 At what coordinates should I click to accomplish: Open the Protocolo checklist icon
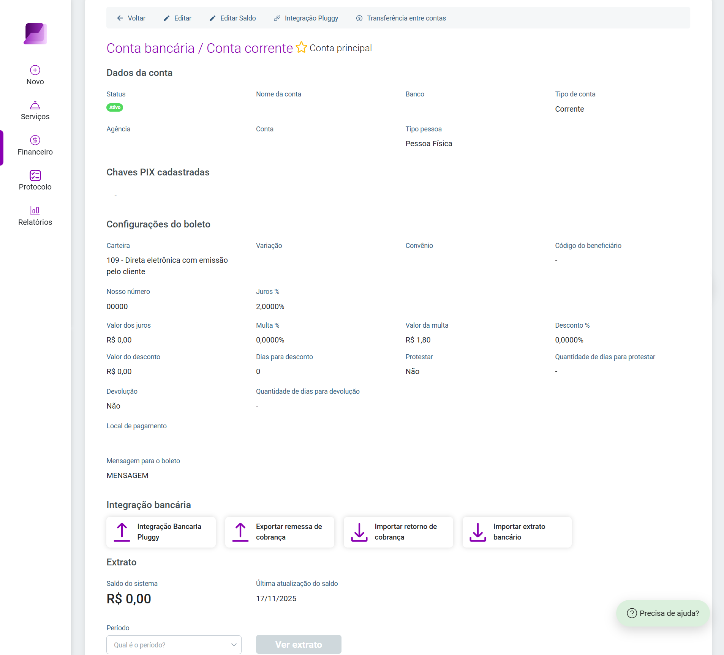[x=35, y=175]
